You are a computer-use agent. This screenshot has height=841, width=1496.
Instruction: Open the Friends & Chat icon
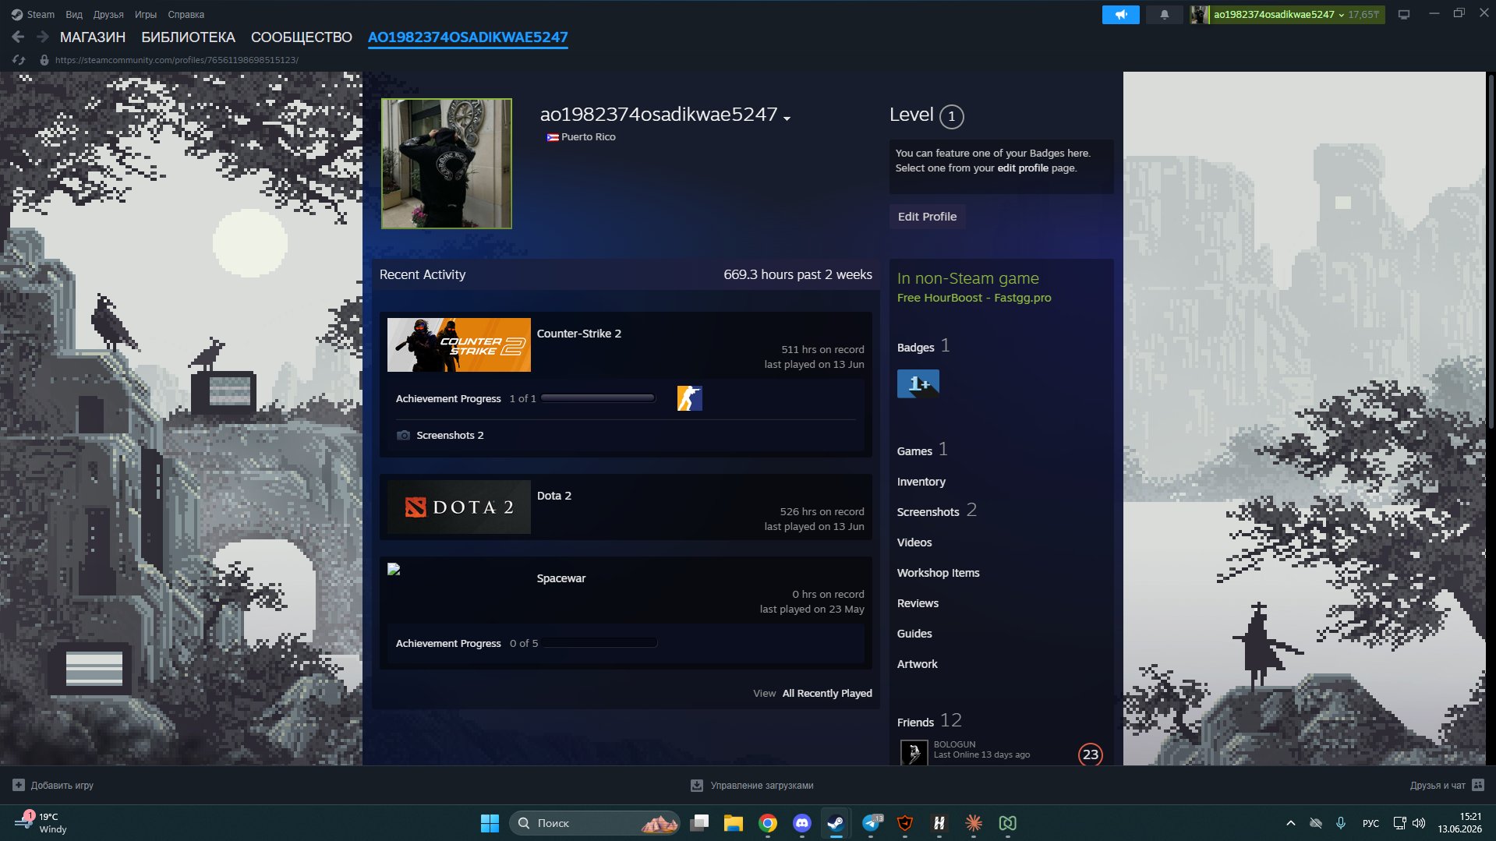(1478, 785)
